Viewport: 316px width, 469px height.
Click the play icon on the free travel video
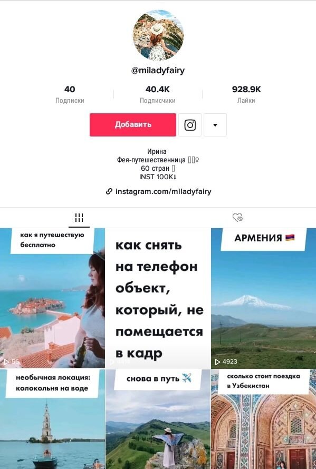pyautogui.click(x=6, y=362)
